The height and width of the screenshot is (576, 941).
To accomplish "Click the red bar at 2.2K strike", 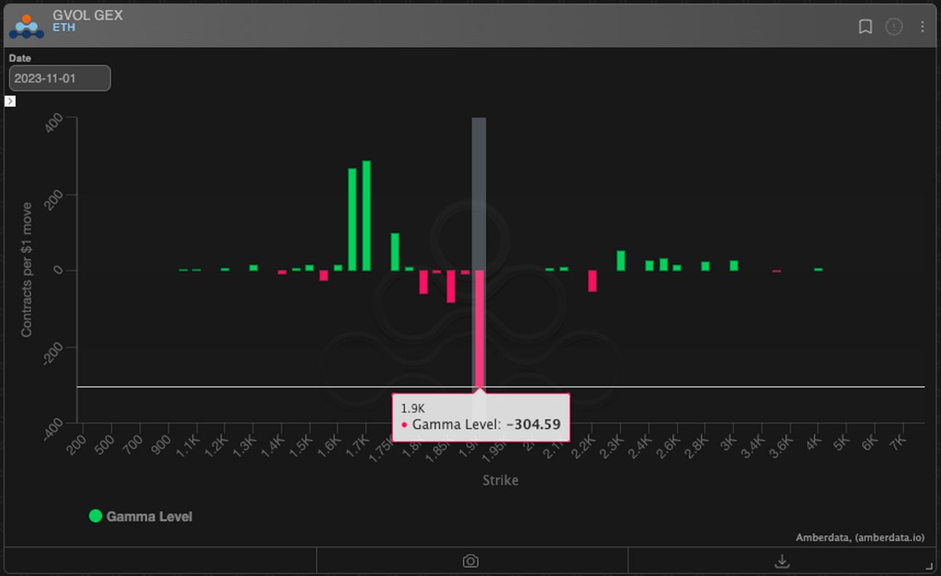I will click(592, 281).
